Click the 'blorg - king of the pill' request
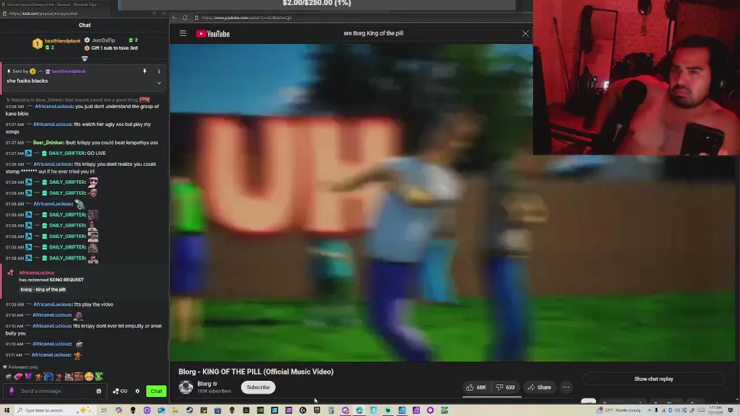Viewport: 740px width, 416px height. click(x=43, y=289)
